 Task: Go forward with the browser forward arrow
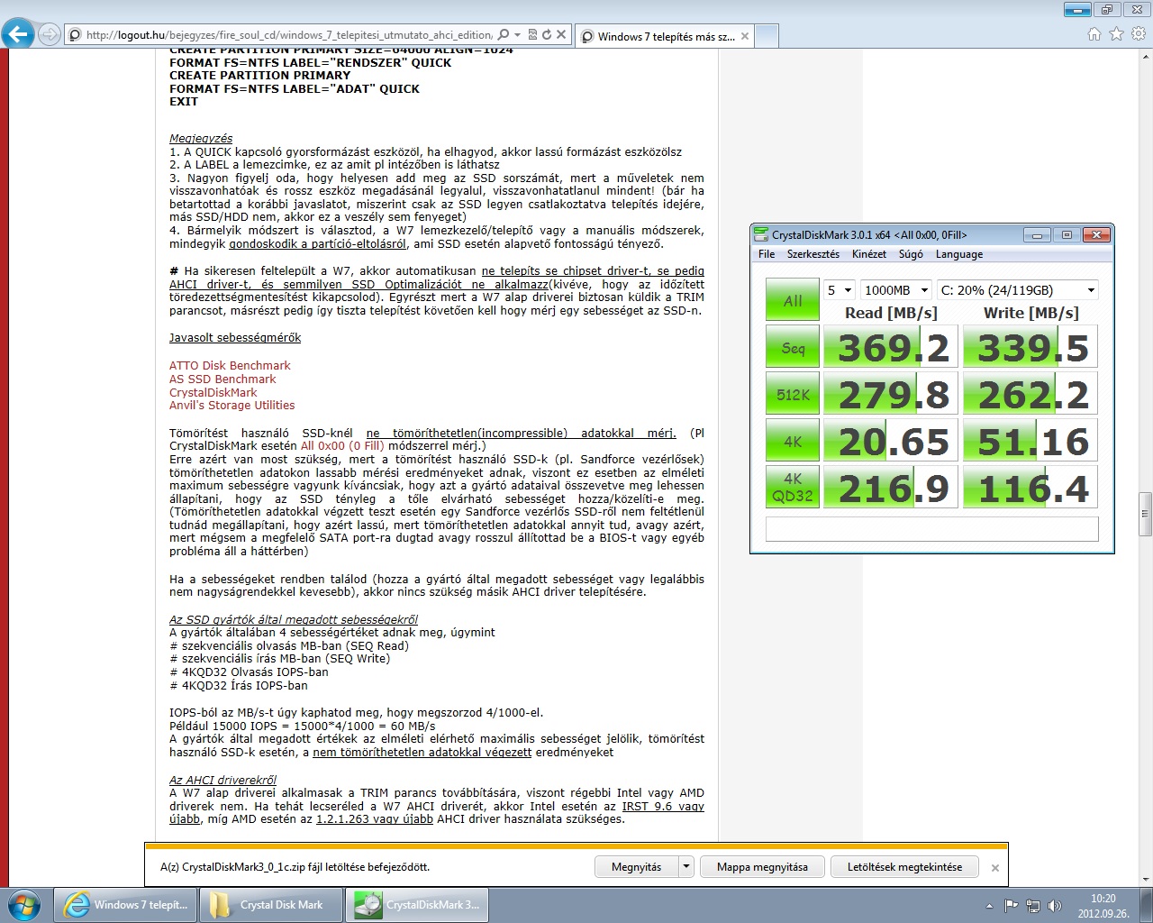[x=50, y=35]
